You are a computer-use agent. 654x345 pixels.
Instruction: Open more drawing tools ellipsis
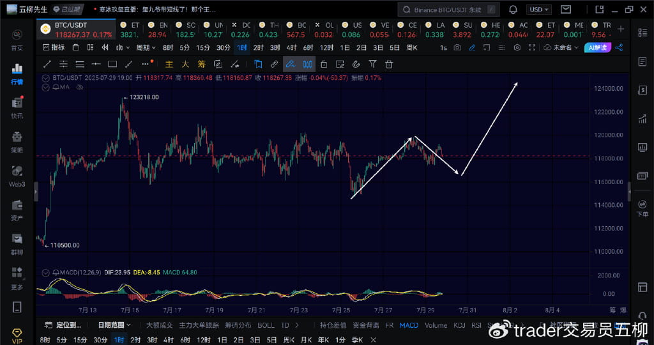(x=145, y=64)
